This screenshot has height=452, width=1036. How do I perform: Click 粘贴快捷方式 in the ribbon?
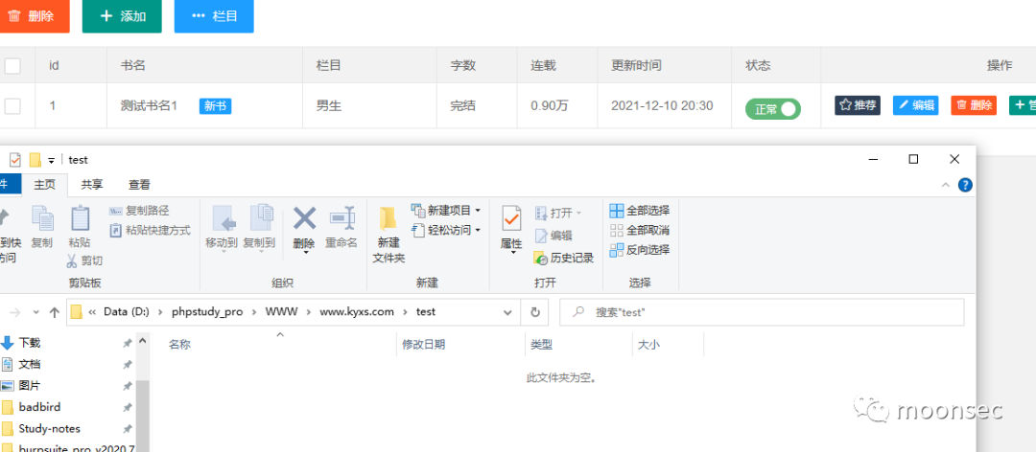coord(150,230)
